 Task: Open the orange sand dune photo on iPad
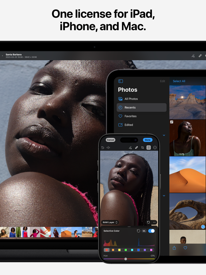(x=188, y=175)
